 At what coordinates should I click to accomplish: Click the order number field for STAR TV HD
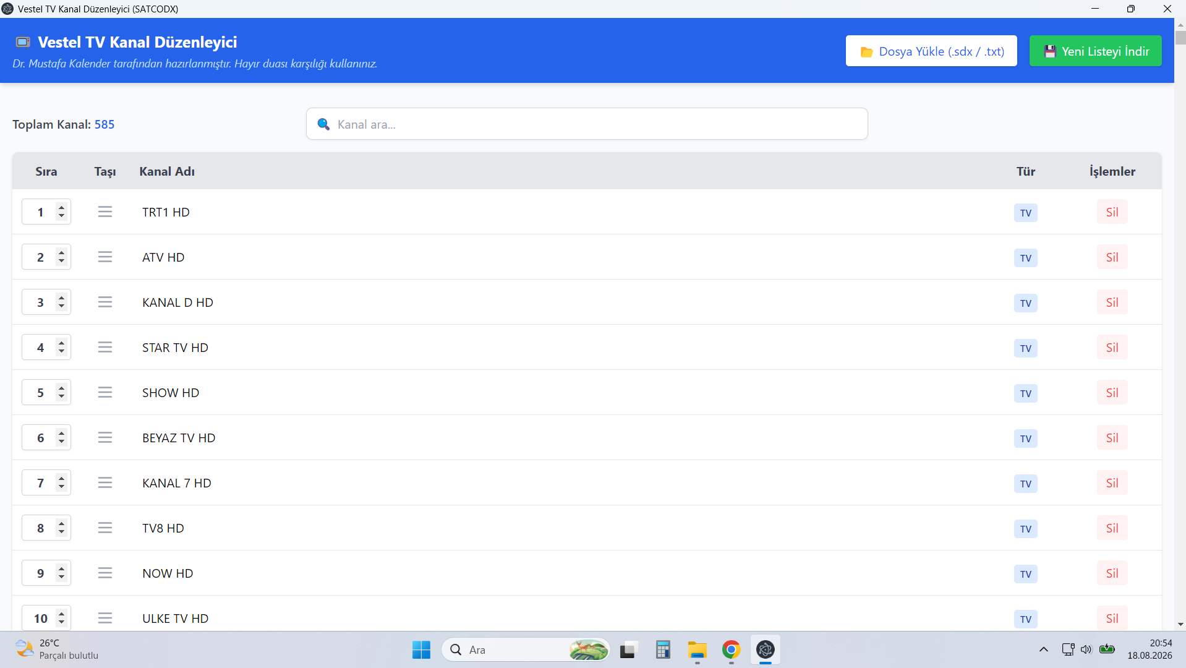tap(46, 347)
